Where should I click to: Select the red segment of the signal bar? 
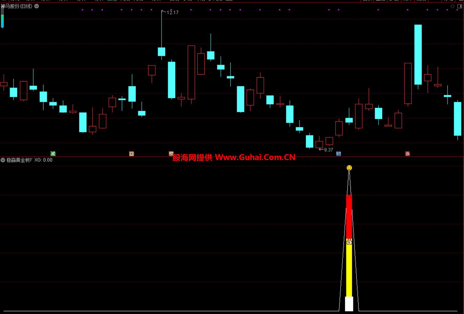coord(349,217)
